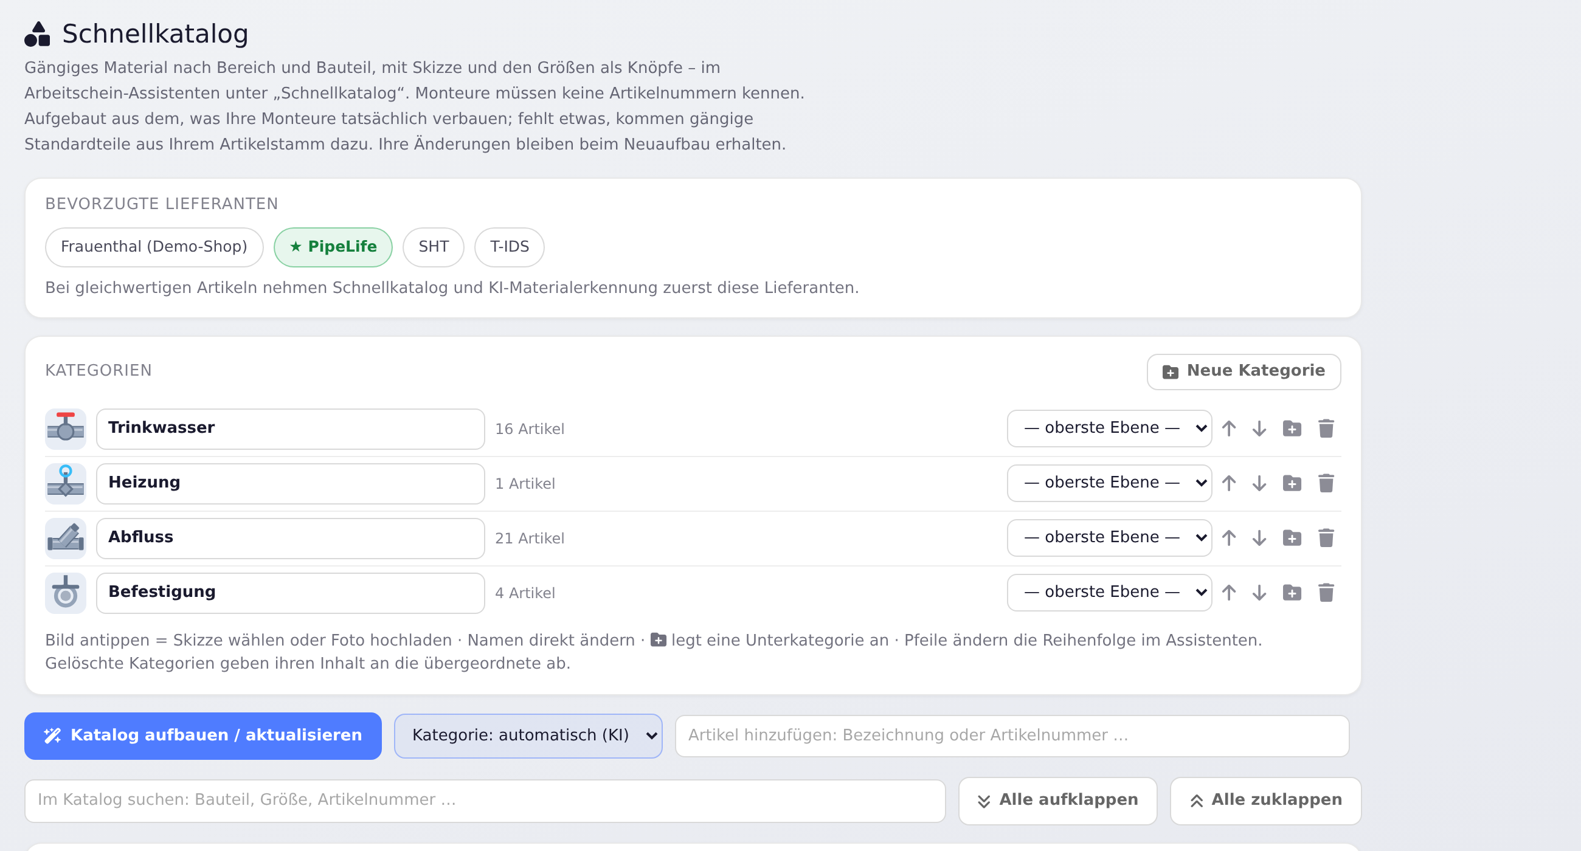This screenshot has width=1581, height=851.
Task: Click Katalog aufbauen / aktualisieren
Action: pos(202,735)
